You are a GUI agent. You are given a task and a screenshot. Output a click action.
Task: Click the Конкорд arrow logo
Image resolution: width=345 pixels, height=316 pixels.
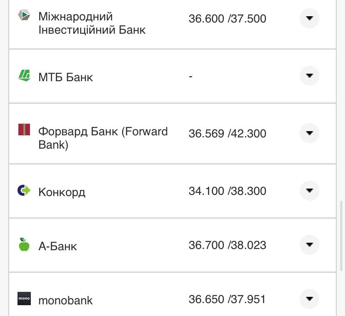(x=24, y=191)
